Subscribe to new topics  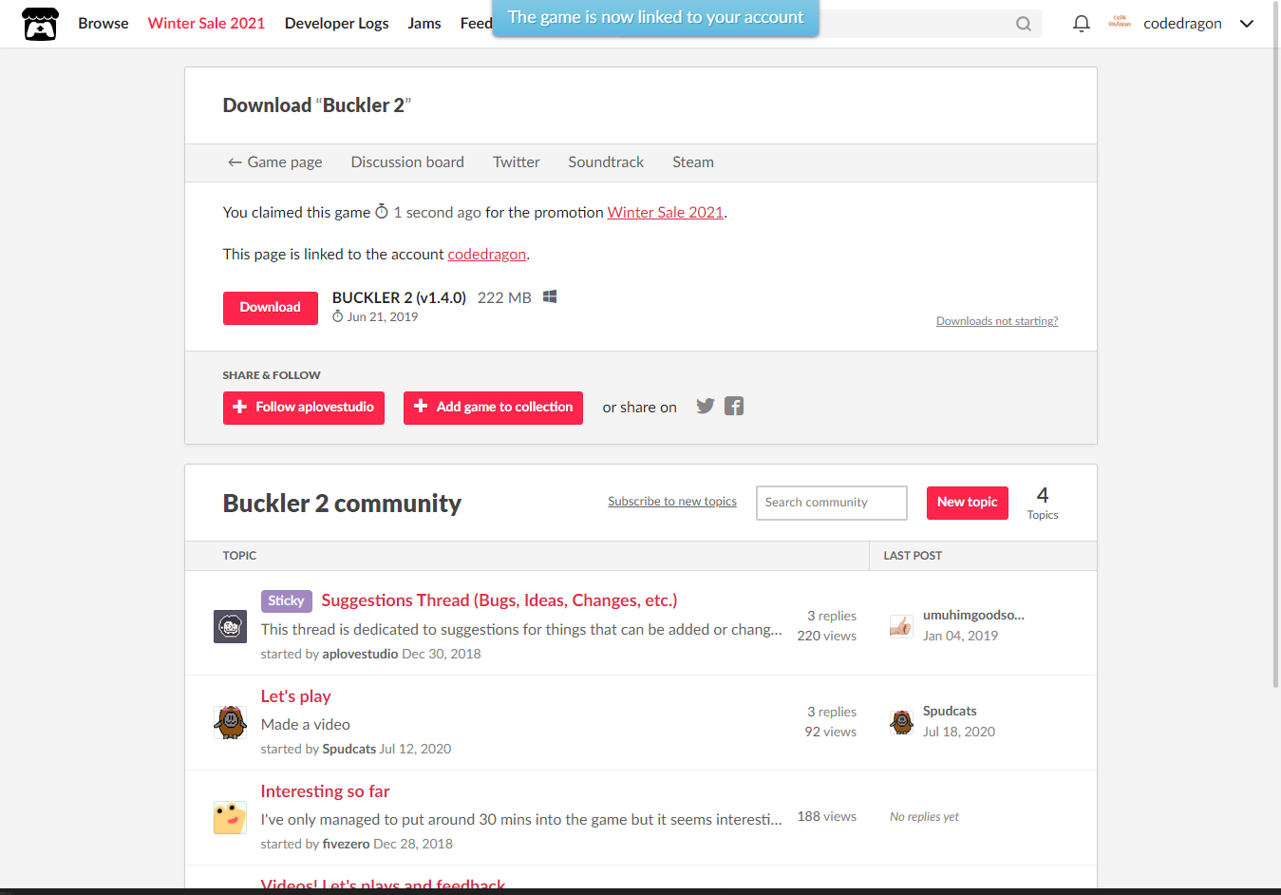(672, 502)
